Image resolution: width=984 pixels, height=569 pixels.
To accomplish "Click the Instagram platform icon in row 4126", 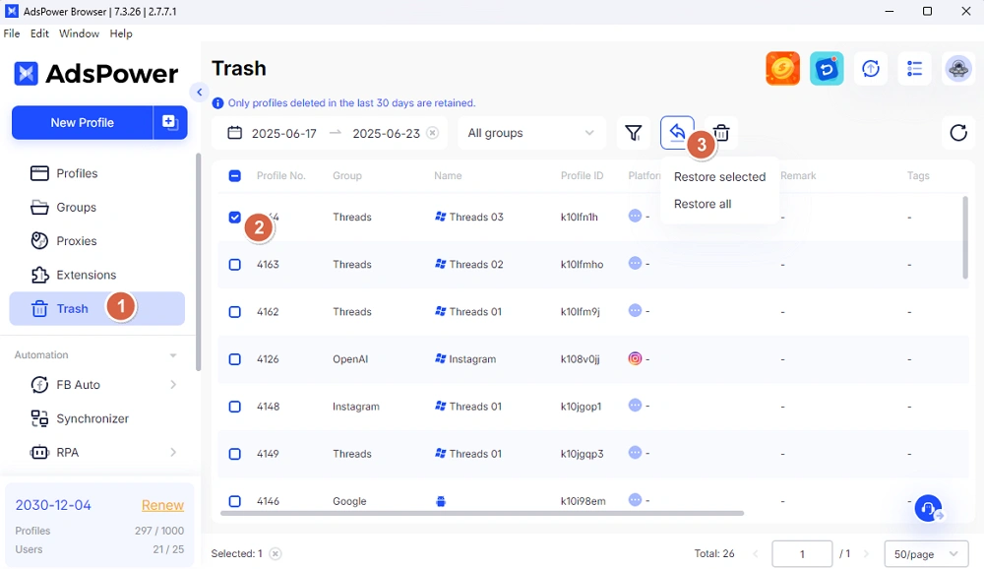I will click(635, 358).
